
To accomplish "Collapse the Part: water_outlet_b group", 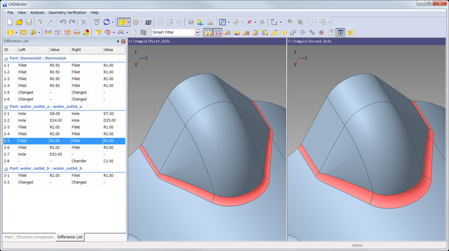I will click(x=6, y=169).
